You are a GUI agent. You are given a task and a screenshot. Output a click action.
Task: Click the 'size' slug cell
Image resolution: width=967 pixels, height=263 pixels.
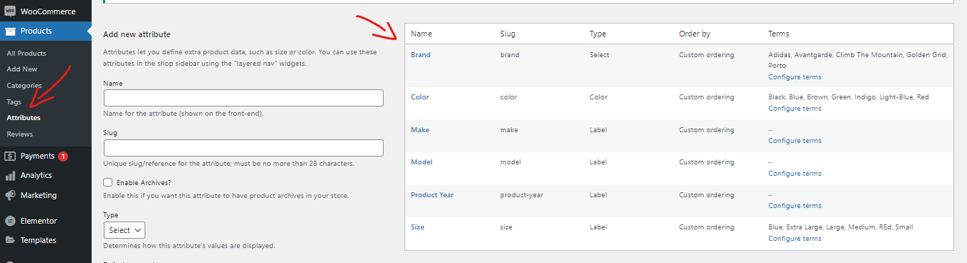pos(507,227)
